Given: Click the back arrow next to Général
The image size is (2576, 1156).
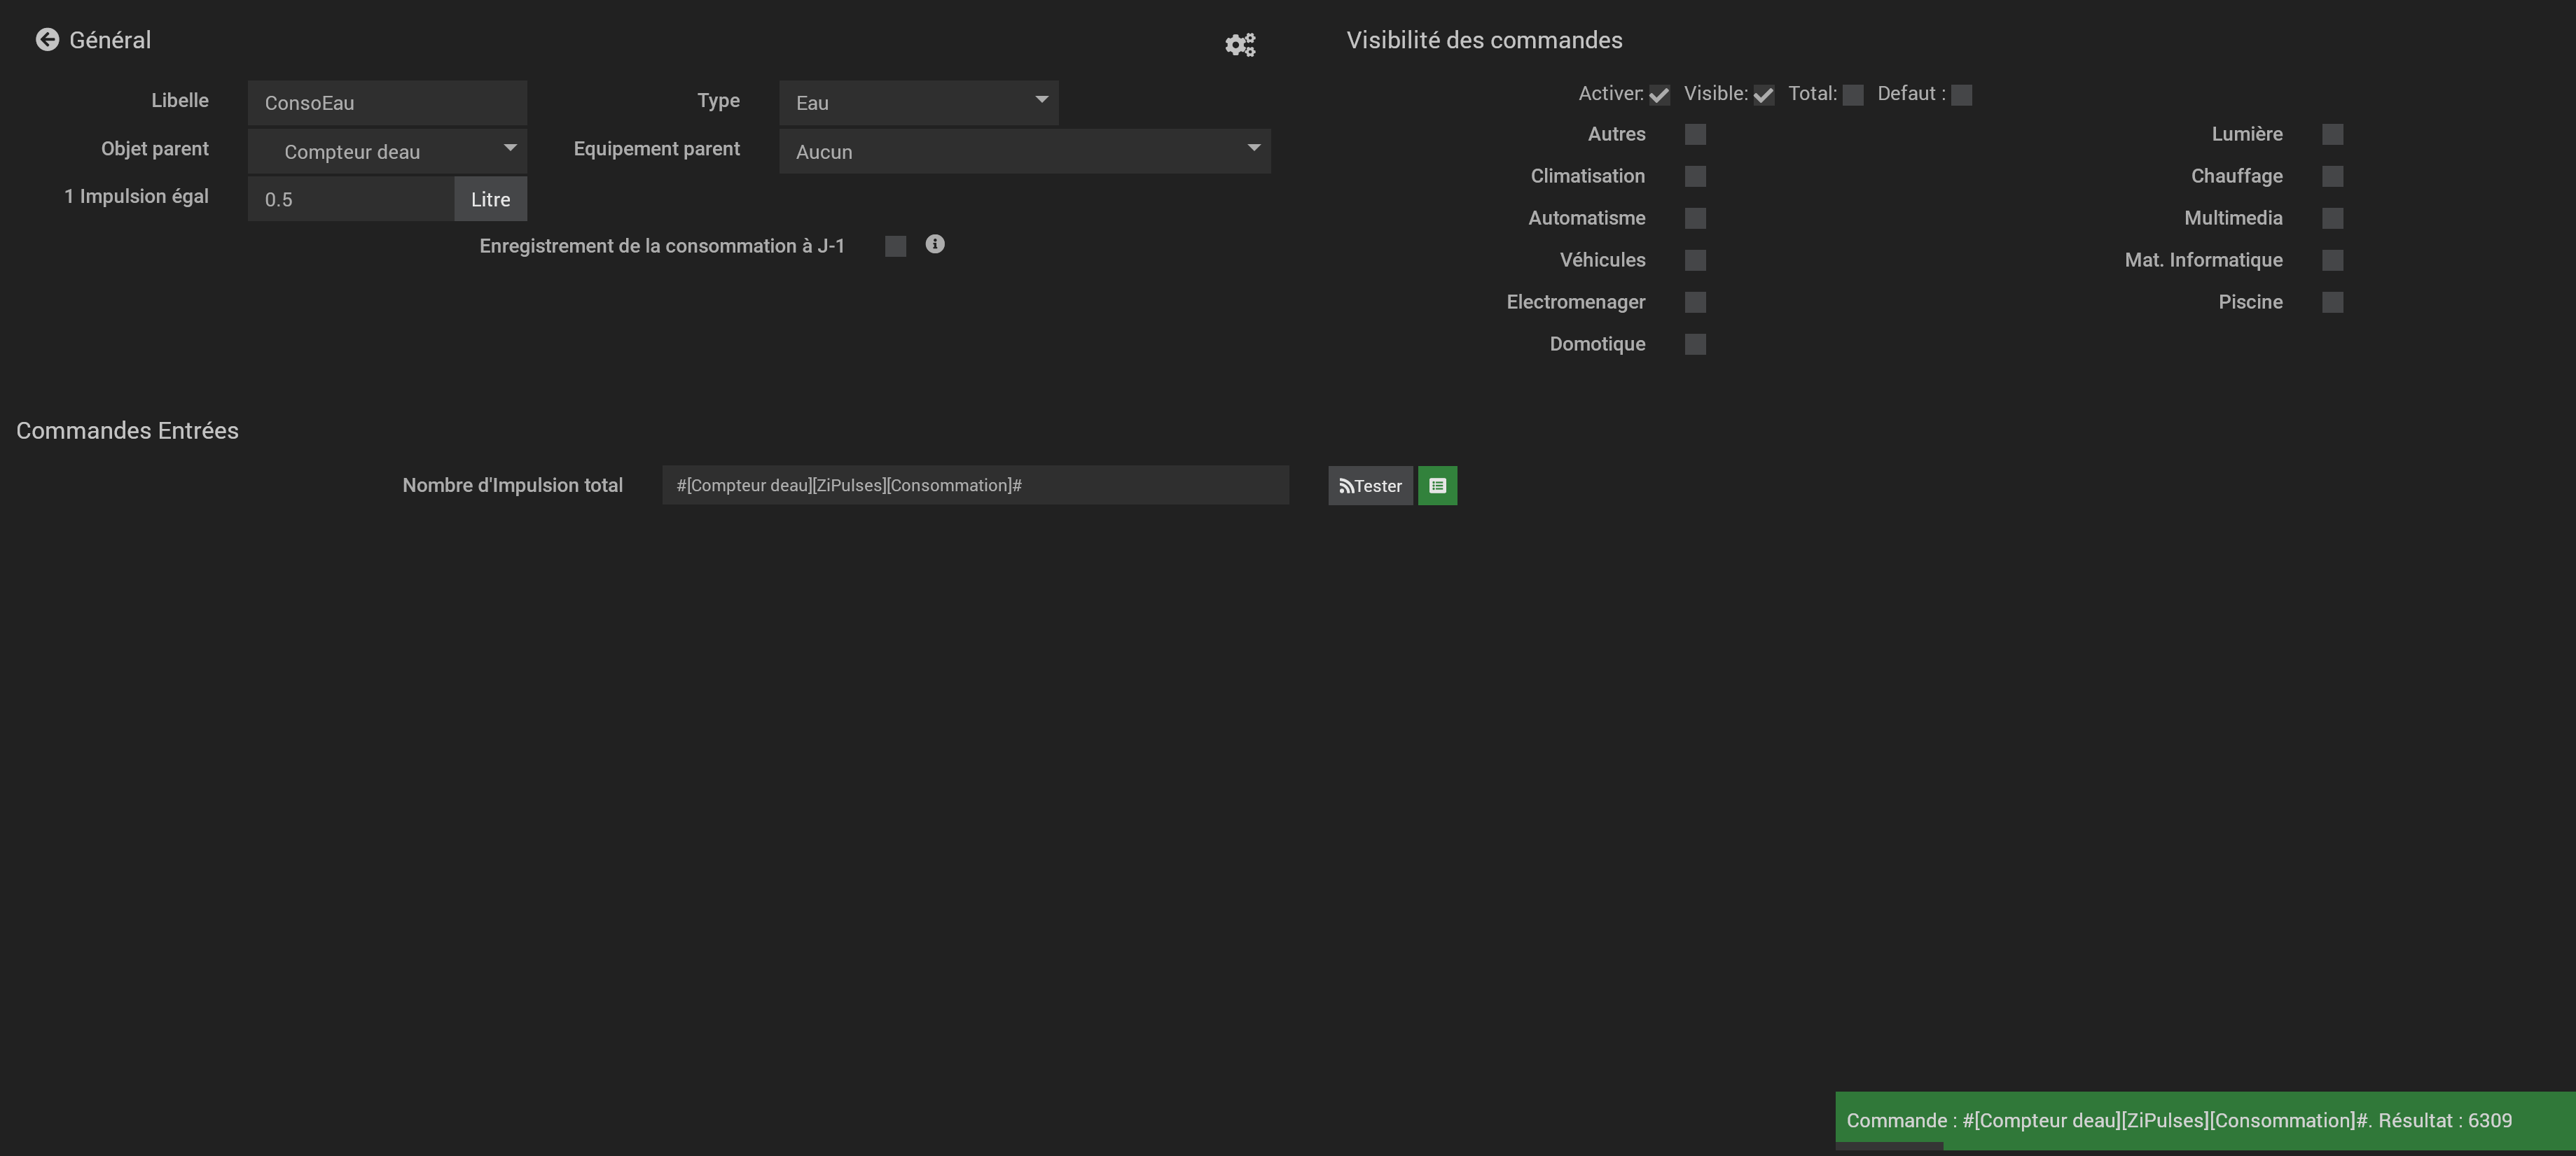Looking at the screenshot, I should (x=47, y=40).
